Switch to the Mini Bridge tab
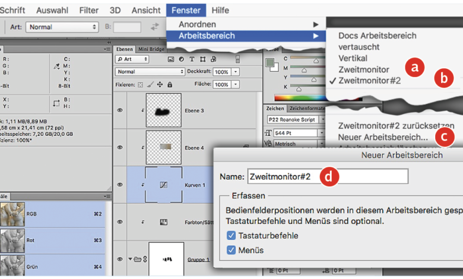463x279 pixels. point(152,49)
